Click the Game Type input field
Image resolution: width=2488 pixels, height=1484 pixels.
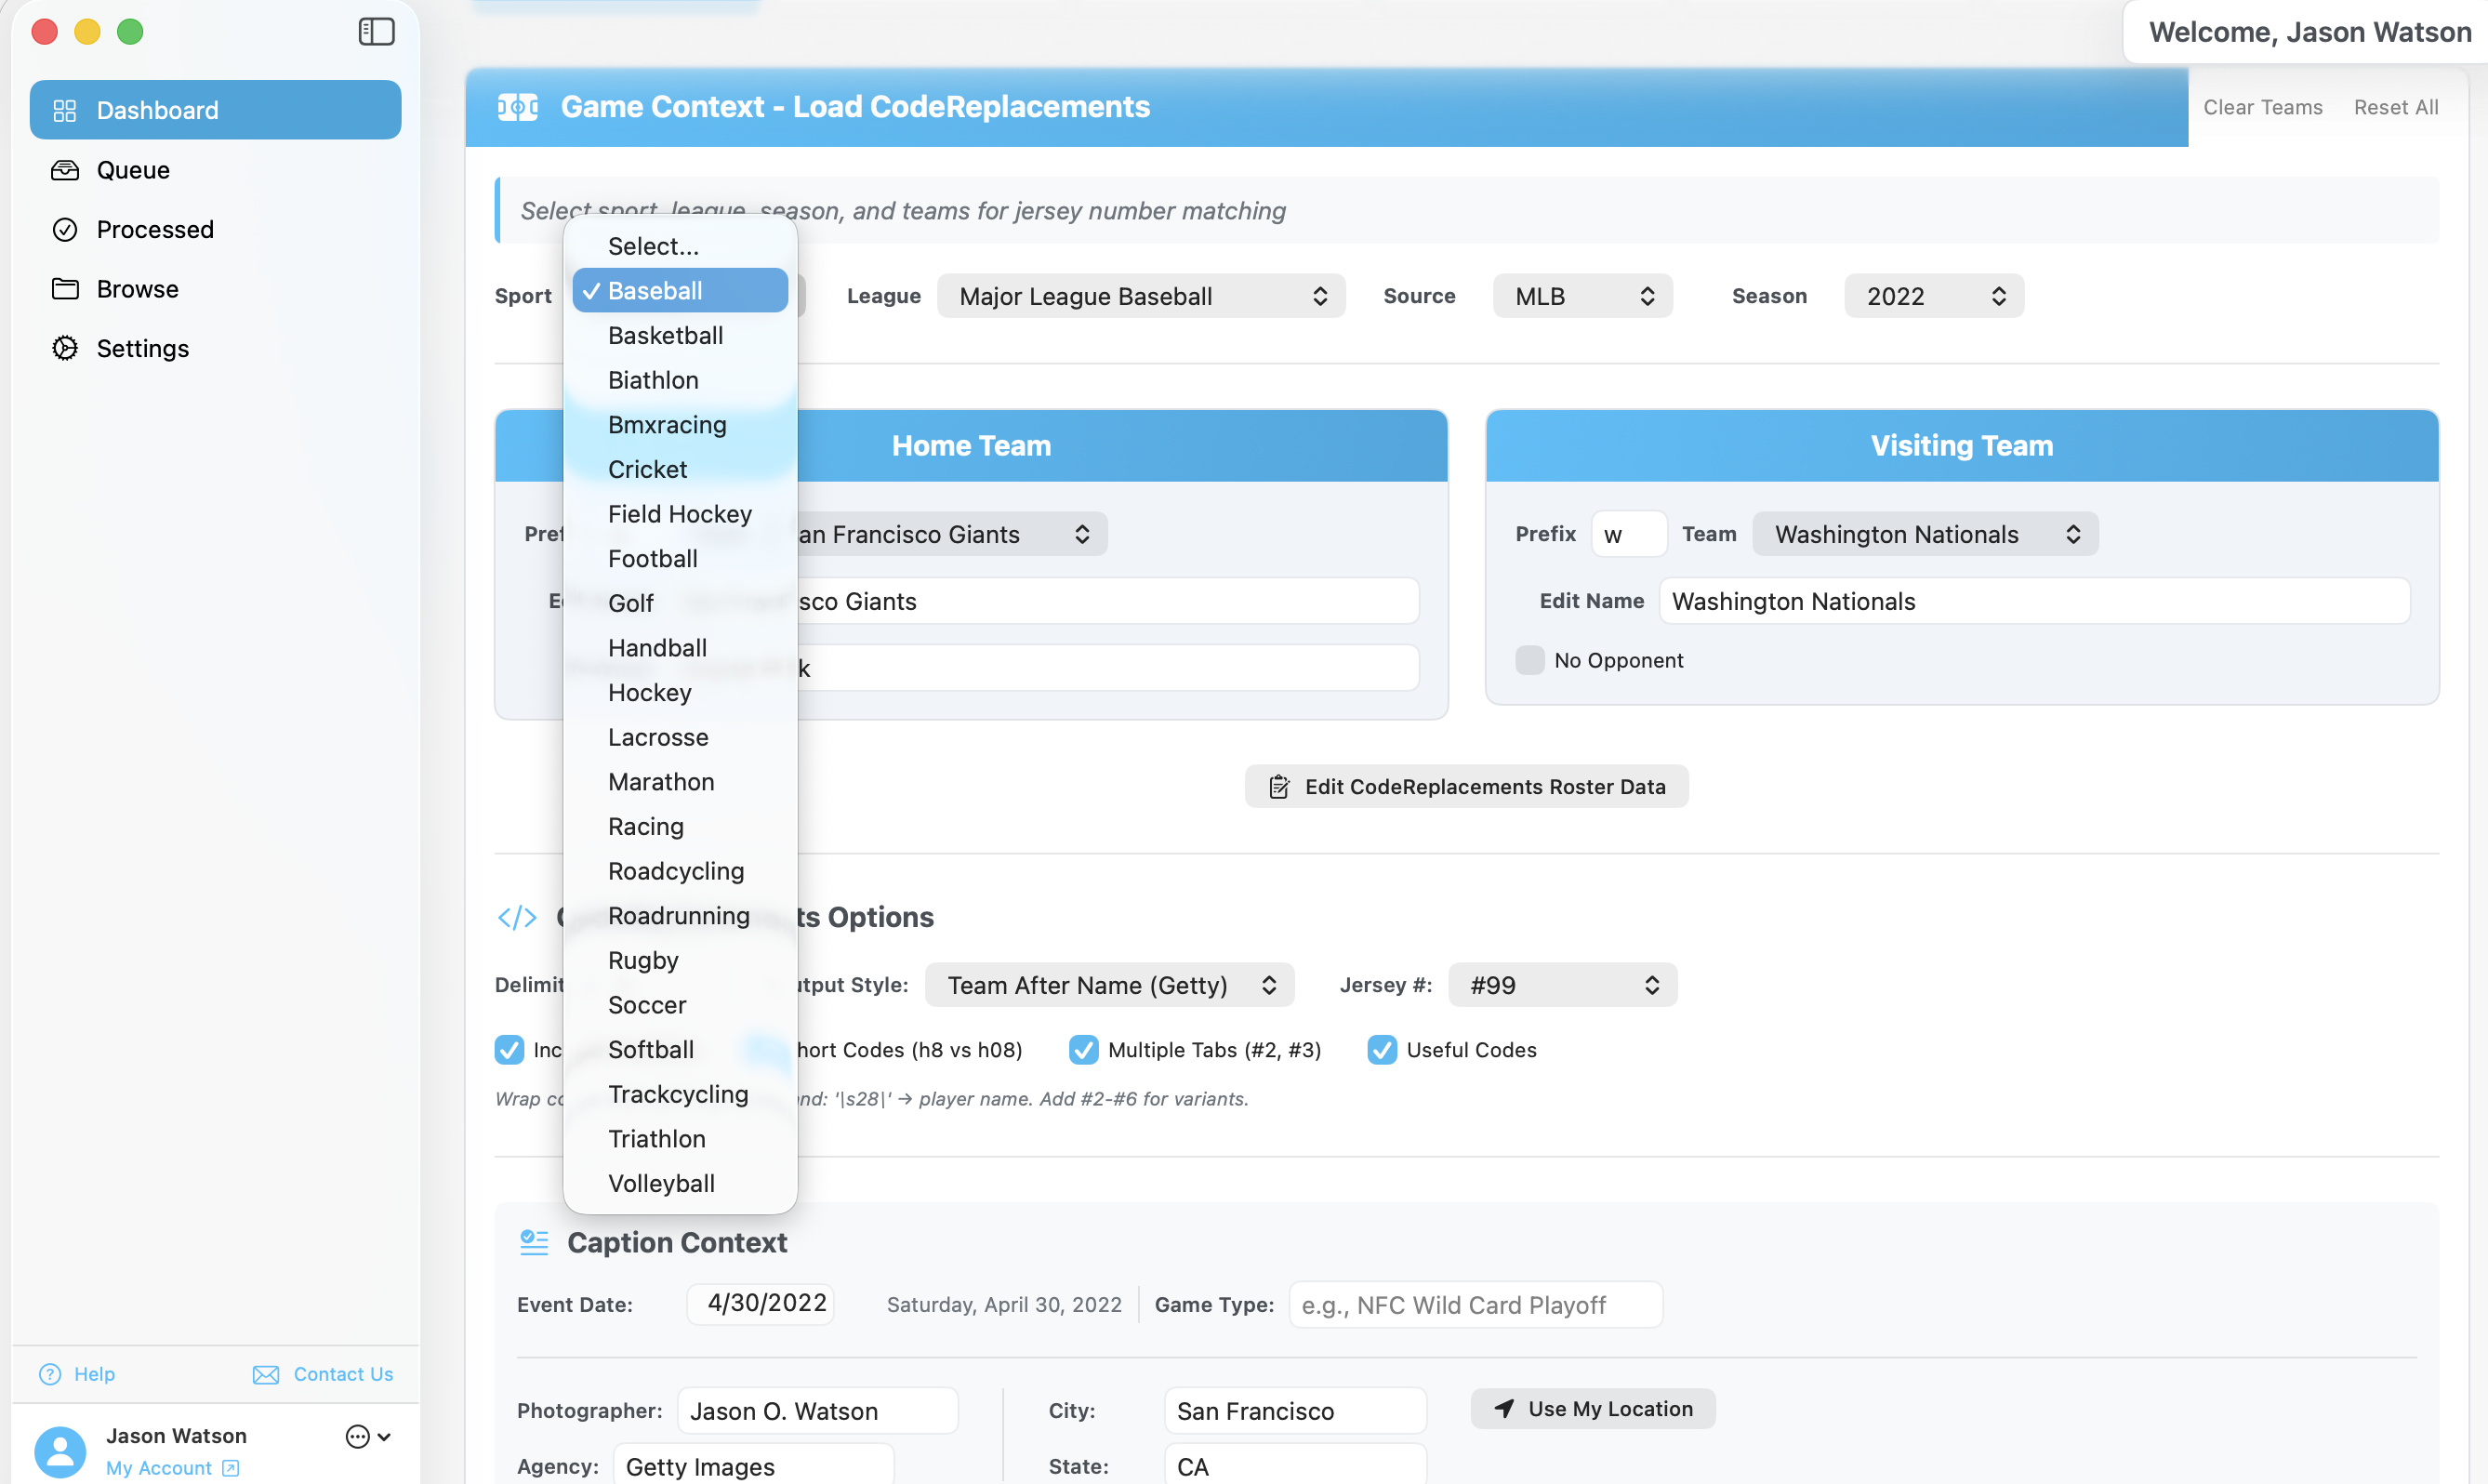point(1476,1305)
